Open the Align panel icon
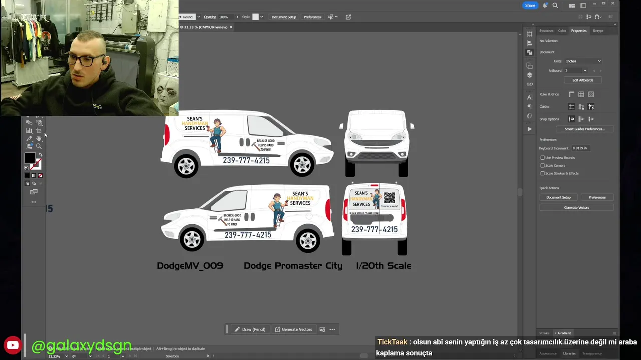The width and height of the screenshot is (641, 360). 530,43
